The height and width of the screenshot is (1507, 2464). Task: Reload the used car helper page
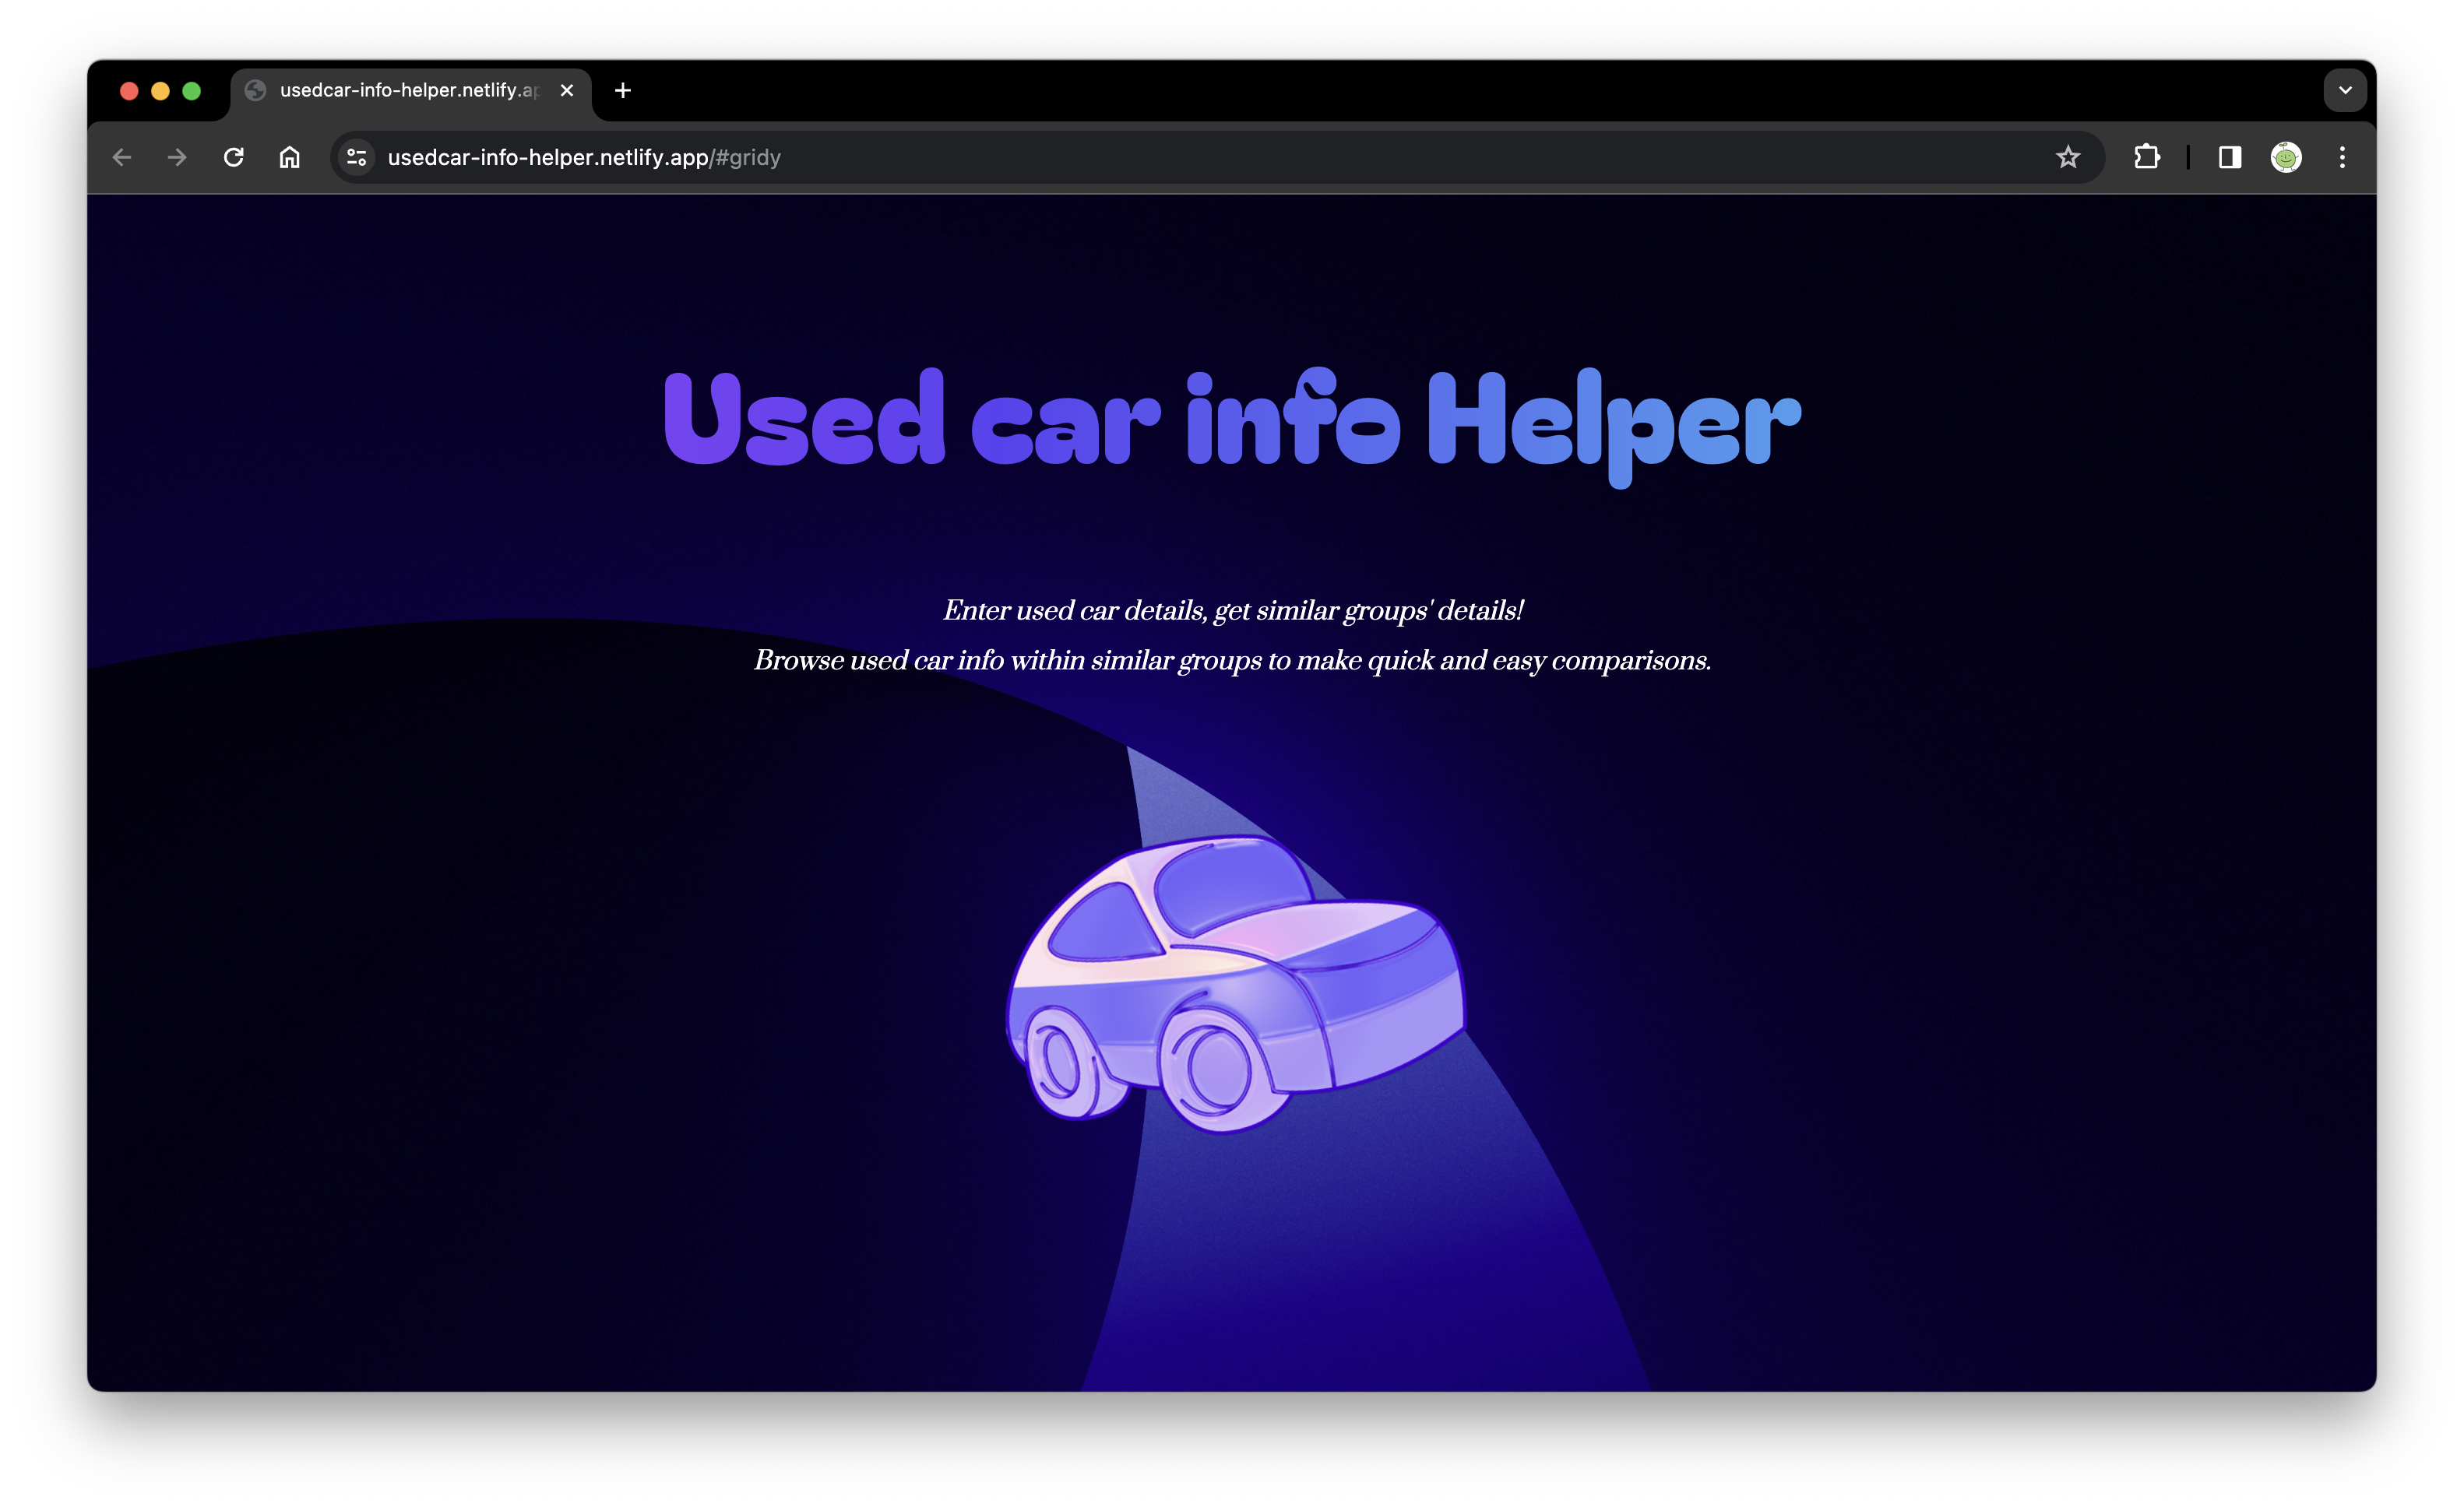point(234,157)
